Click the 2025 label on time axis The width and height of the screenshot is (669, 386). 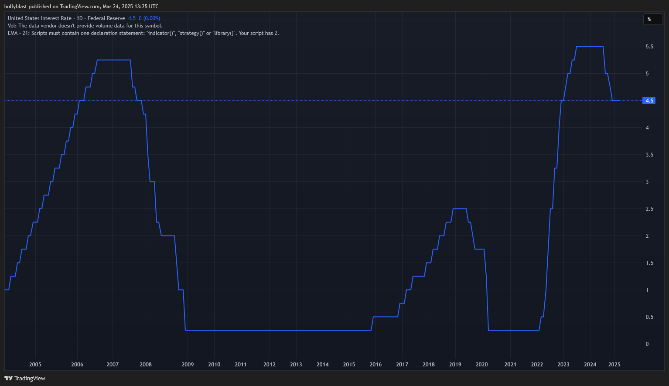pos(614,365)
